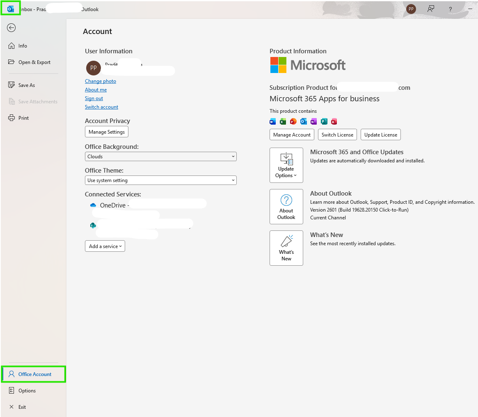Click the Switch License button
478x417 pixels.
337,134
